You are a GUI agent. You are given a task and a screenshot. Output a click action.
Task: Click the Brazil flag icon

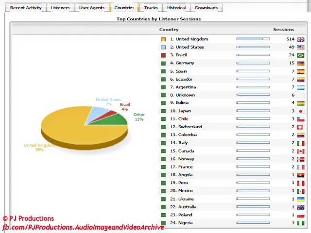301,55
